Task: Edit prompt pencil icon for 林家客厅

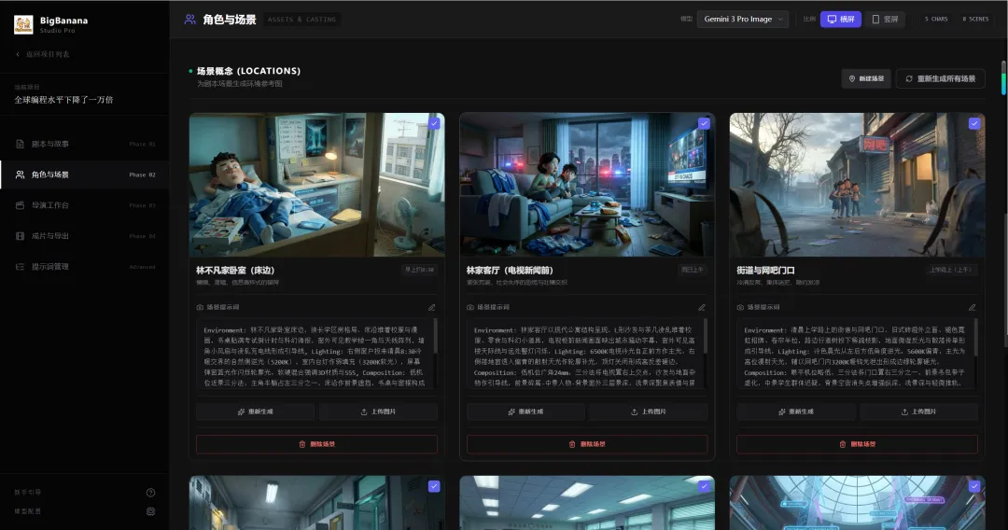Action: 702,308
